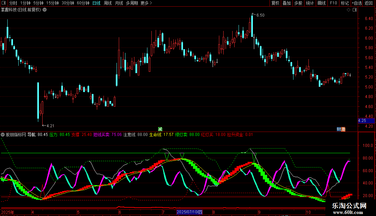Open the 多股 multi-stock view
The width and height of the screenshot is (376, 216).
point(298,3)
